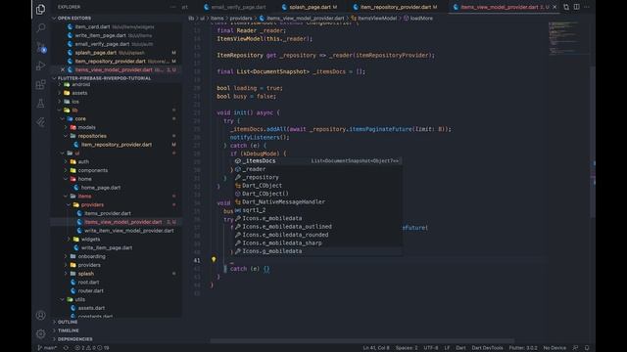
Task: Choose Dart_NativeMessageHandler suggestion
Action: (x=317, y=202)
